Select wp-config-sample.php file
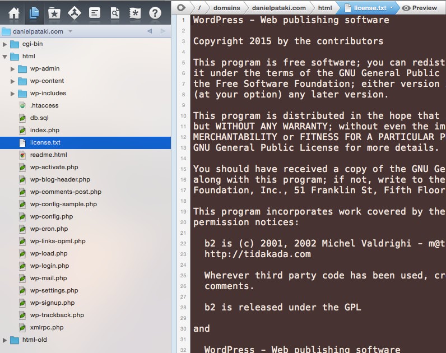The height and width of the screenshot is (353, 446). pyautogui.click(x=85, y=204)
